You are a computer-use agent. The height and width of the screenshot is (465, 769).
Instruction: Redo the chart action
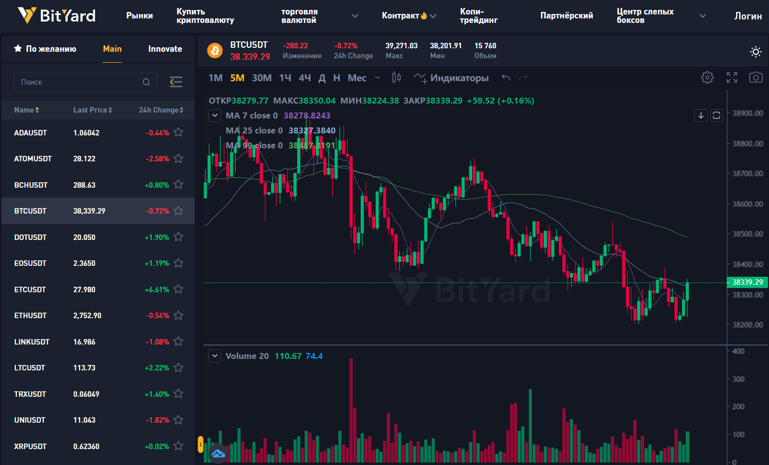523,78
